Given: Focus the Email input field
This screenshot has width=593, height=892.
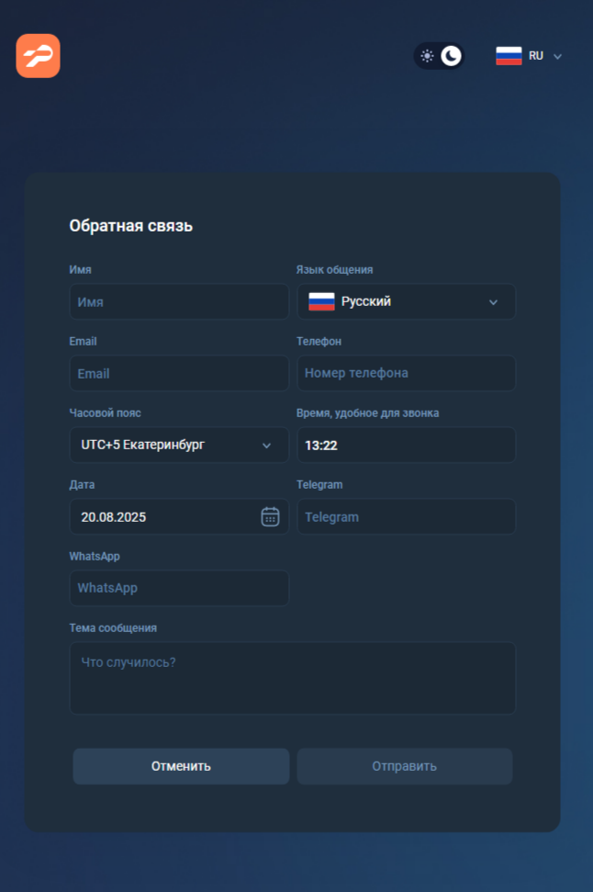Looking at the screenshot, I should (x=179, y=373).
